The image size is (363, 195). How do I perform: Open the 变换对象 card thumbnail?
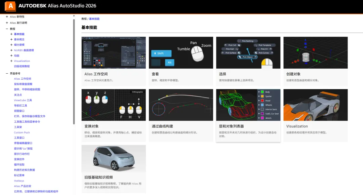[x=114, y=105]
